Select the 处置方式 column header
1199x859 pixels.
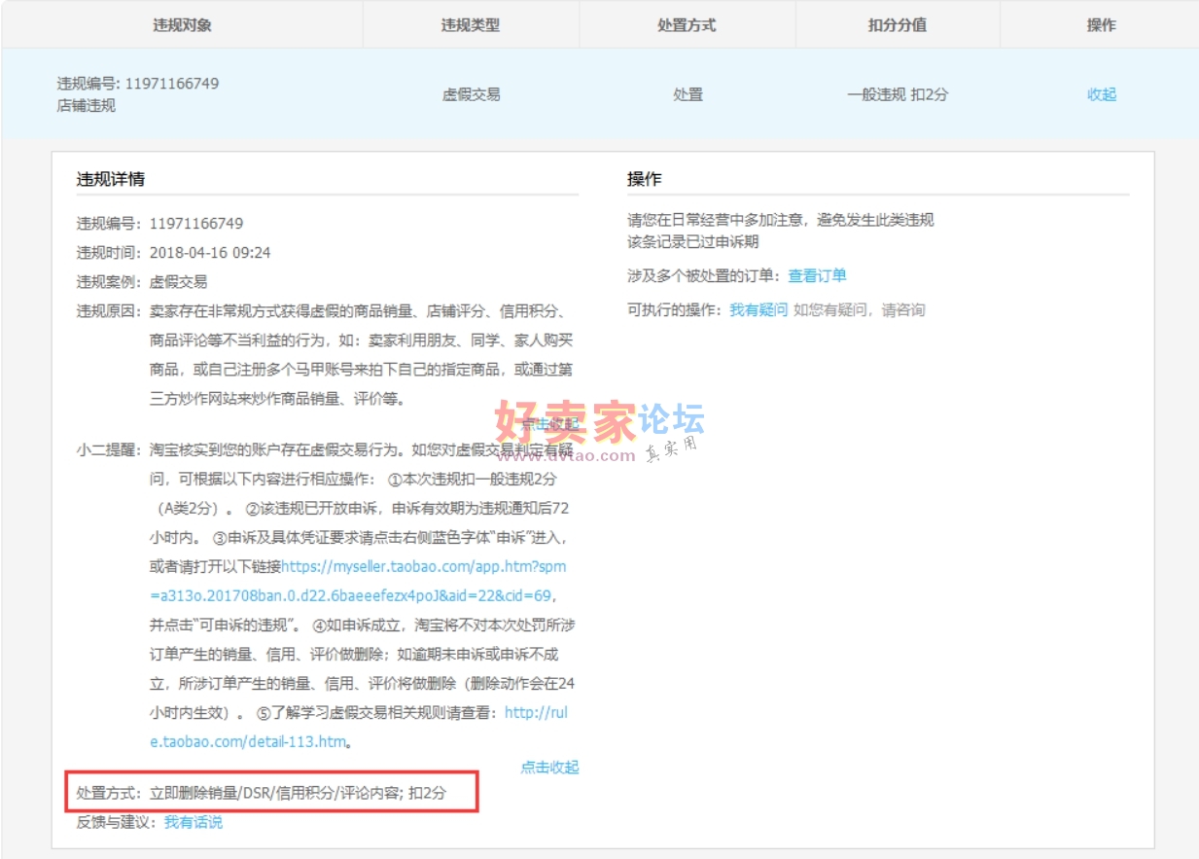pyautogui.click(x=687, y=25)
